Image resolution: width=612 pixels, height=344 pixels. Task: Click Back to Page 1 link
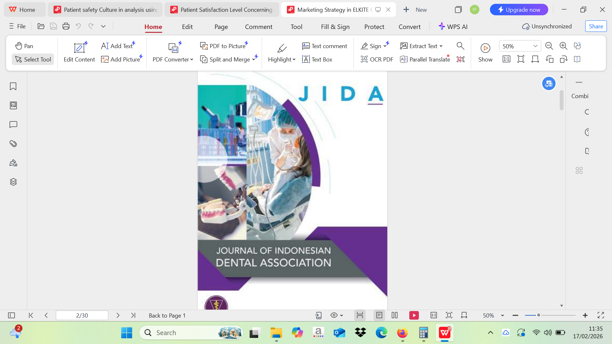(x=167, y=315)
